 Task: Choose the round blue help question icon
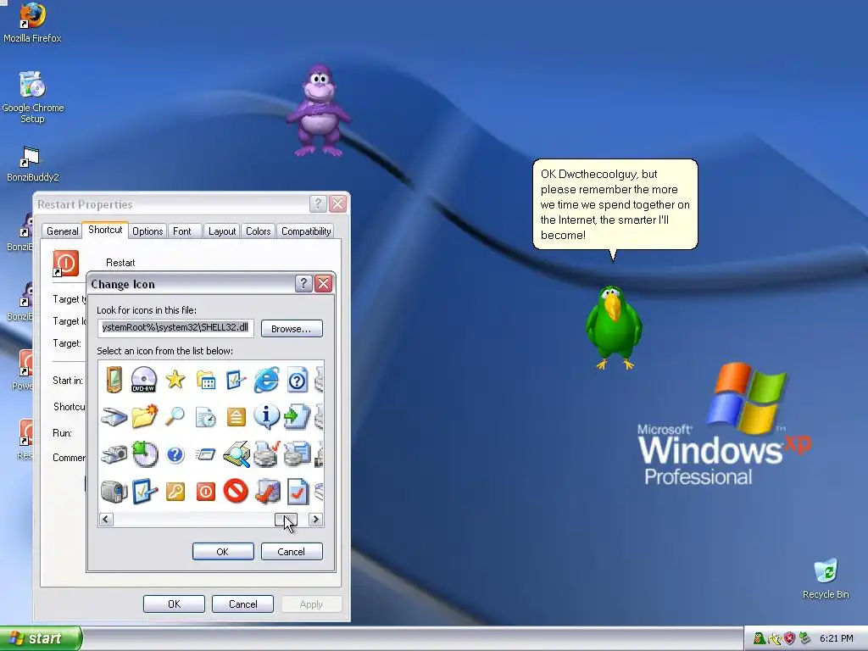tap(175, 454)
